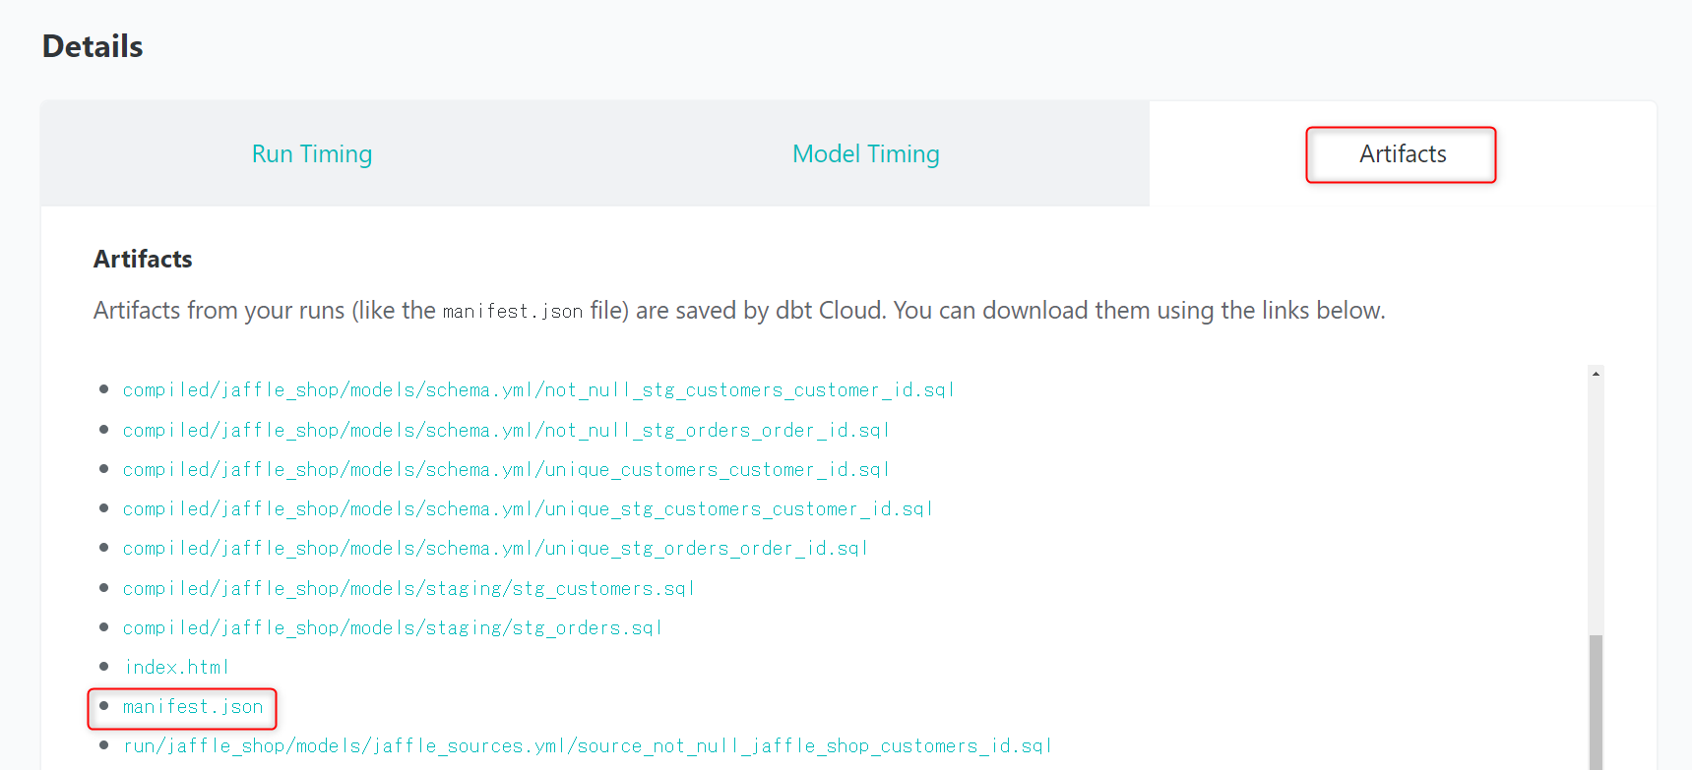Click the bold Artifacts section heading
The height and width of the screenshot is (770, 1692).
point(143,259)
